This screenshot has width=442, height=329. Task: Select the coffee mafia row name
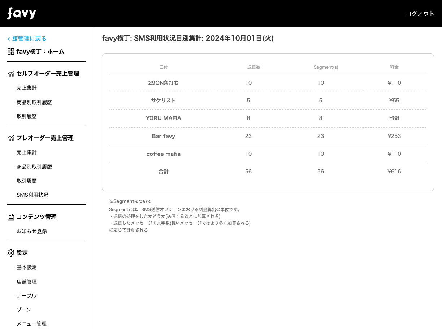(164, 154)
